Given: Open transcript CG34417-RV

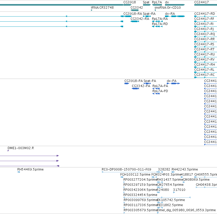Looking at the screenshot, I should [205, 60].
